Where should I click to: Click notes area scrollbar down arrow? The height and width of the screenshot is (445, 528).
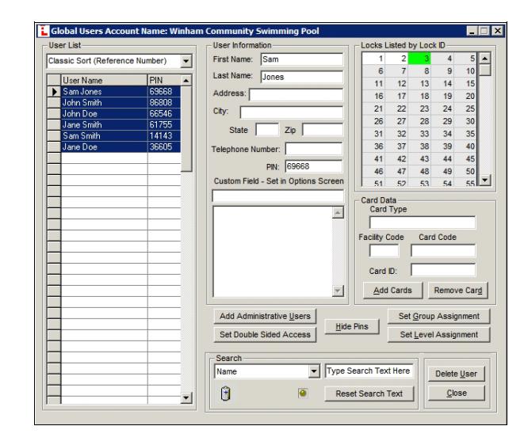[338, 291]
